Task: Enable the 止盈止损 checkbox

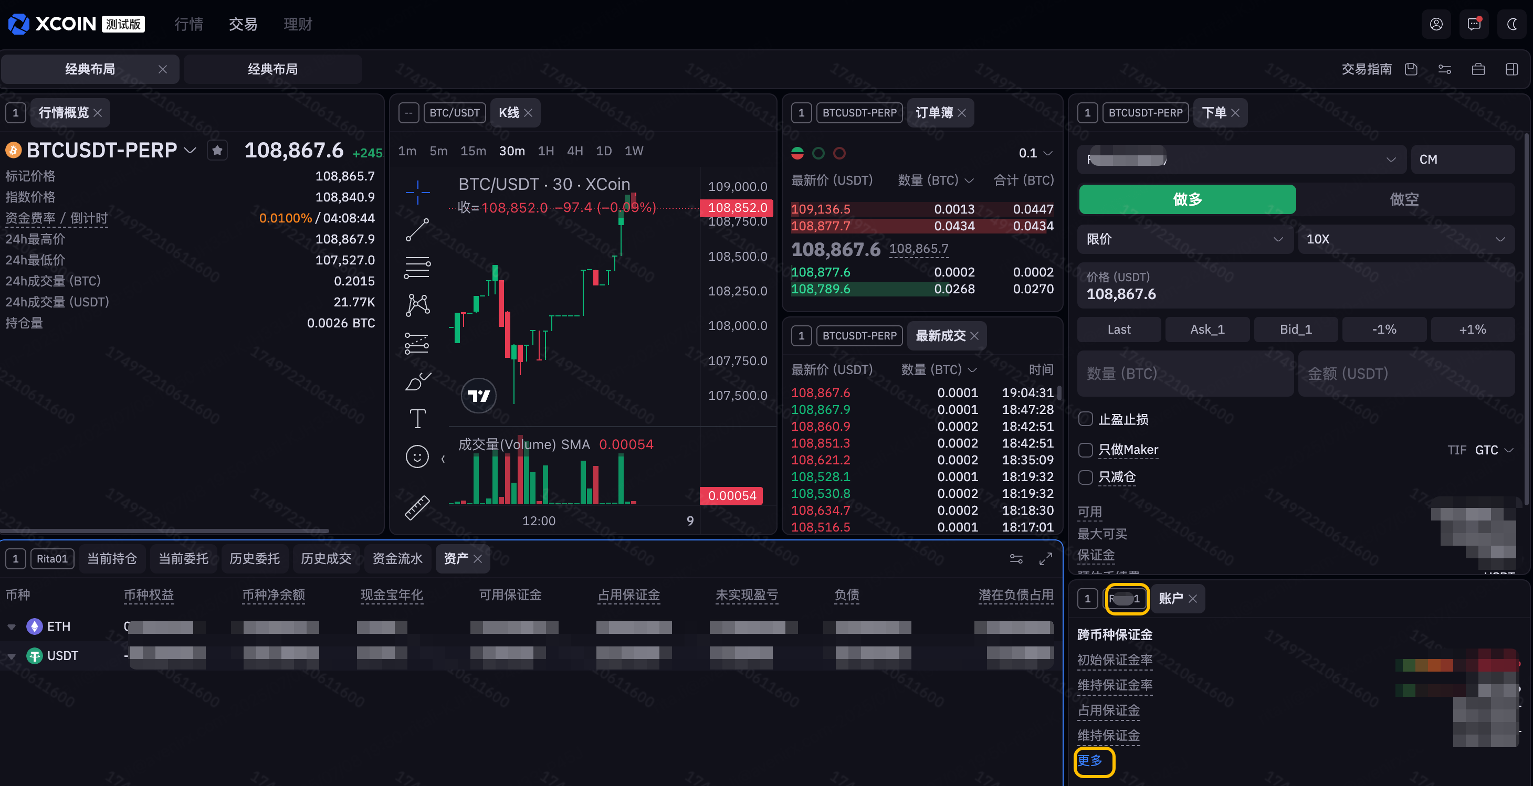Action: [1086, 419]
